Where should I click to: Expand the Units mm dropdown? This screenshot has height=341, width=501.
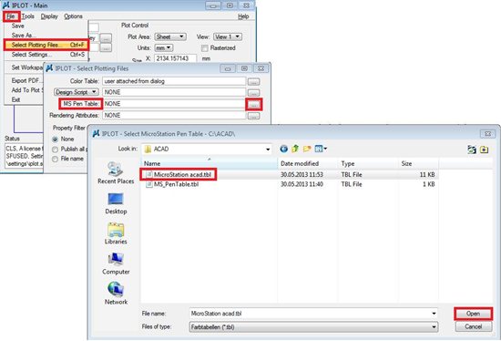(164, 48)
